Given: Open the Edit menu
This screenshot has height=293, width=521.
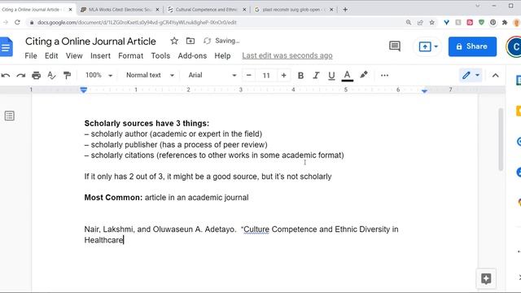Looking at the screenshot, I should coord(51,56).
